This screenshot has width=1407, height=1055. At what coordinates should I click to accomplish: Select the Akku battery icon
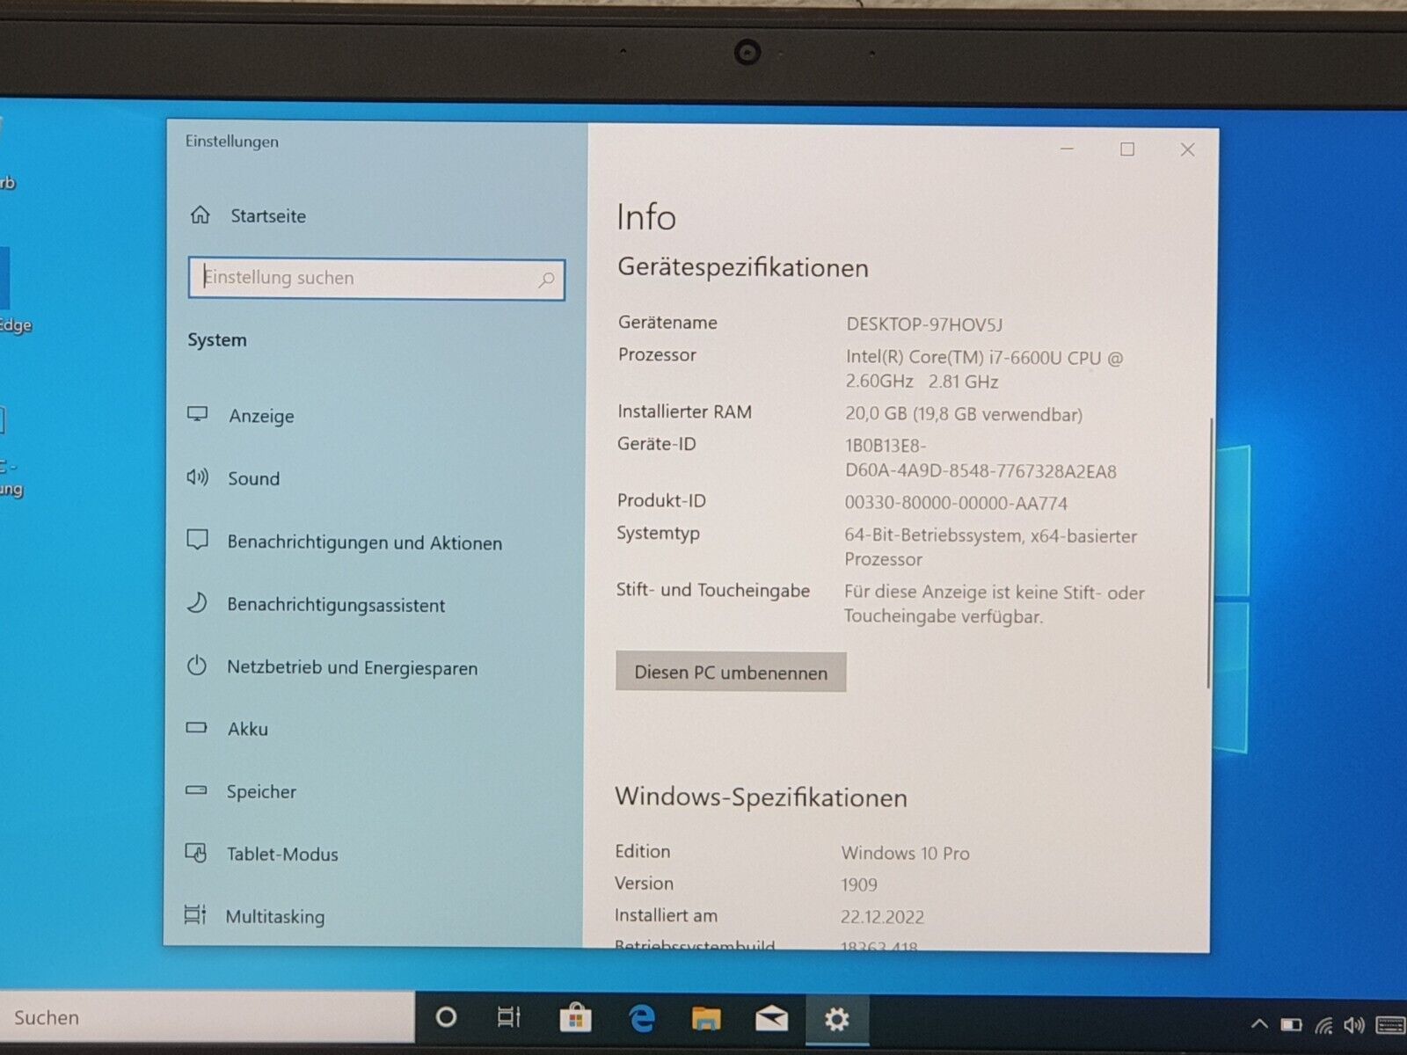coord(197,728)
